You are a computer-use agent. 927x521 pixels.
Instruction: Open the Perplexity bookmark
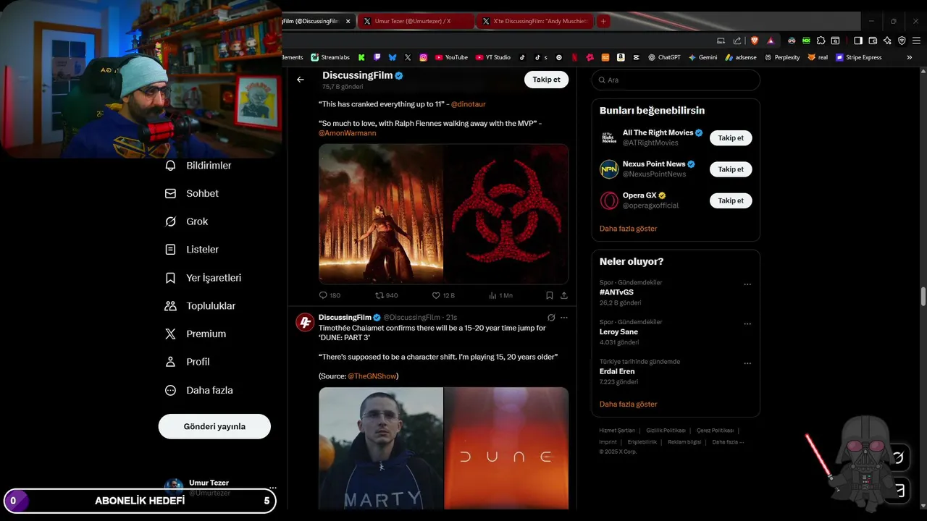click(x=781, y=57)
